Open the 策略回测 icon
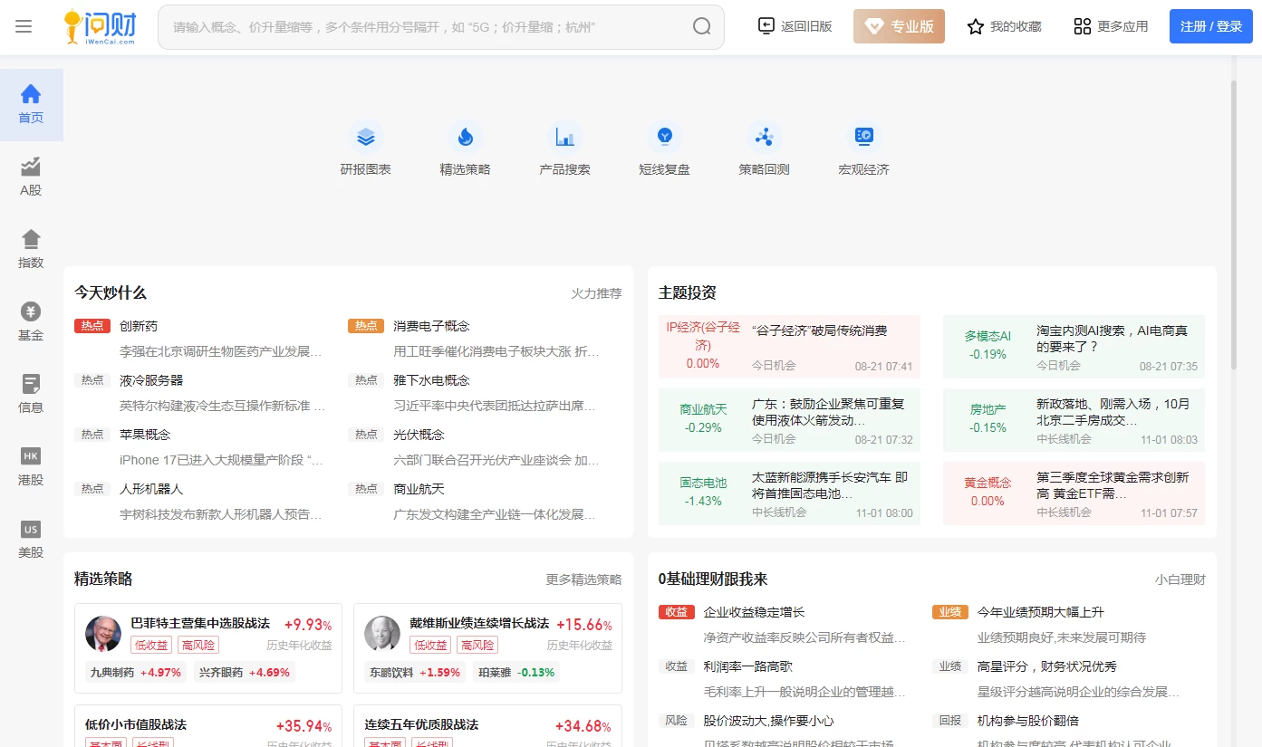1262x747 pixels. [x=765, y=138]
